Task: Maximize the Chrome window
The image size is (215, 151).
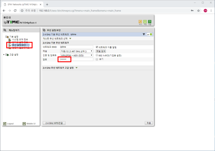Action: 203,3
